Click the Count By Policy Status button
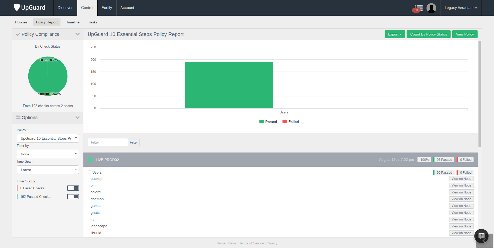The width and height of the screenshot is (494, 248). 429,34
